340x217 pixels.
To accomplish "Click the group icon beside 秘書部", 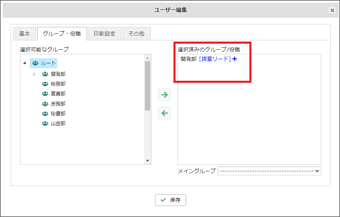I will [x=45, y=113].
